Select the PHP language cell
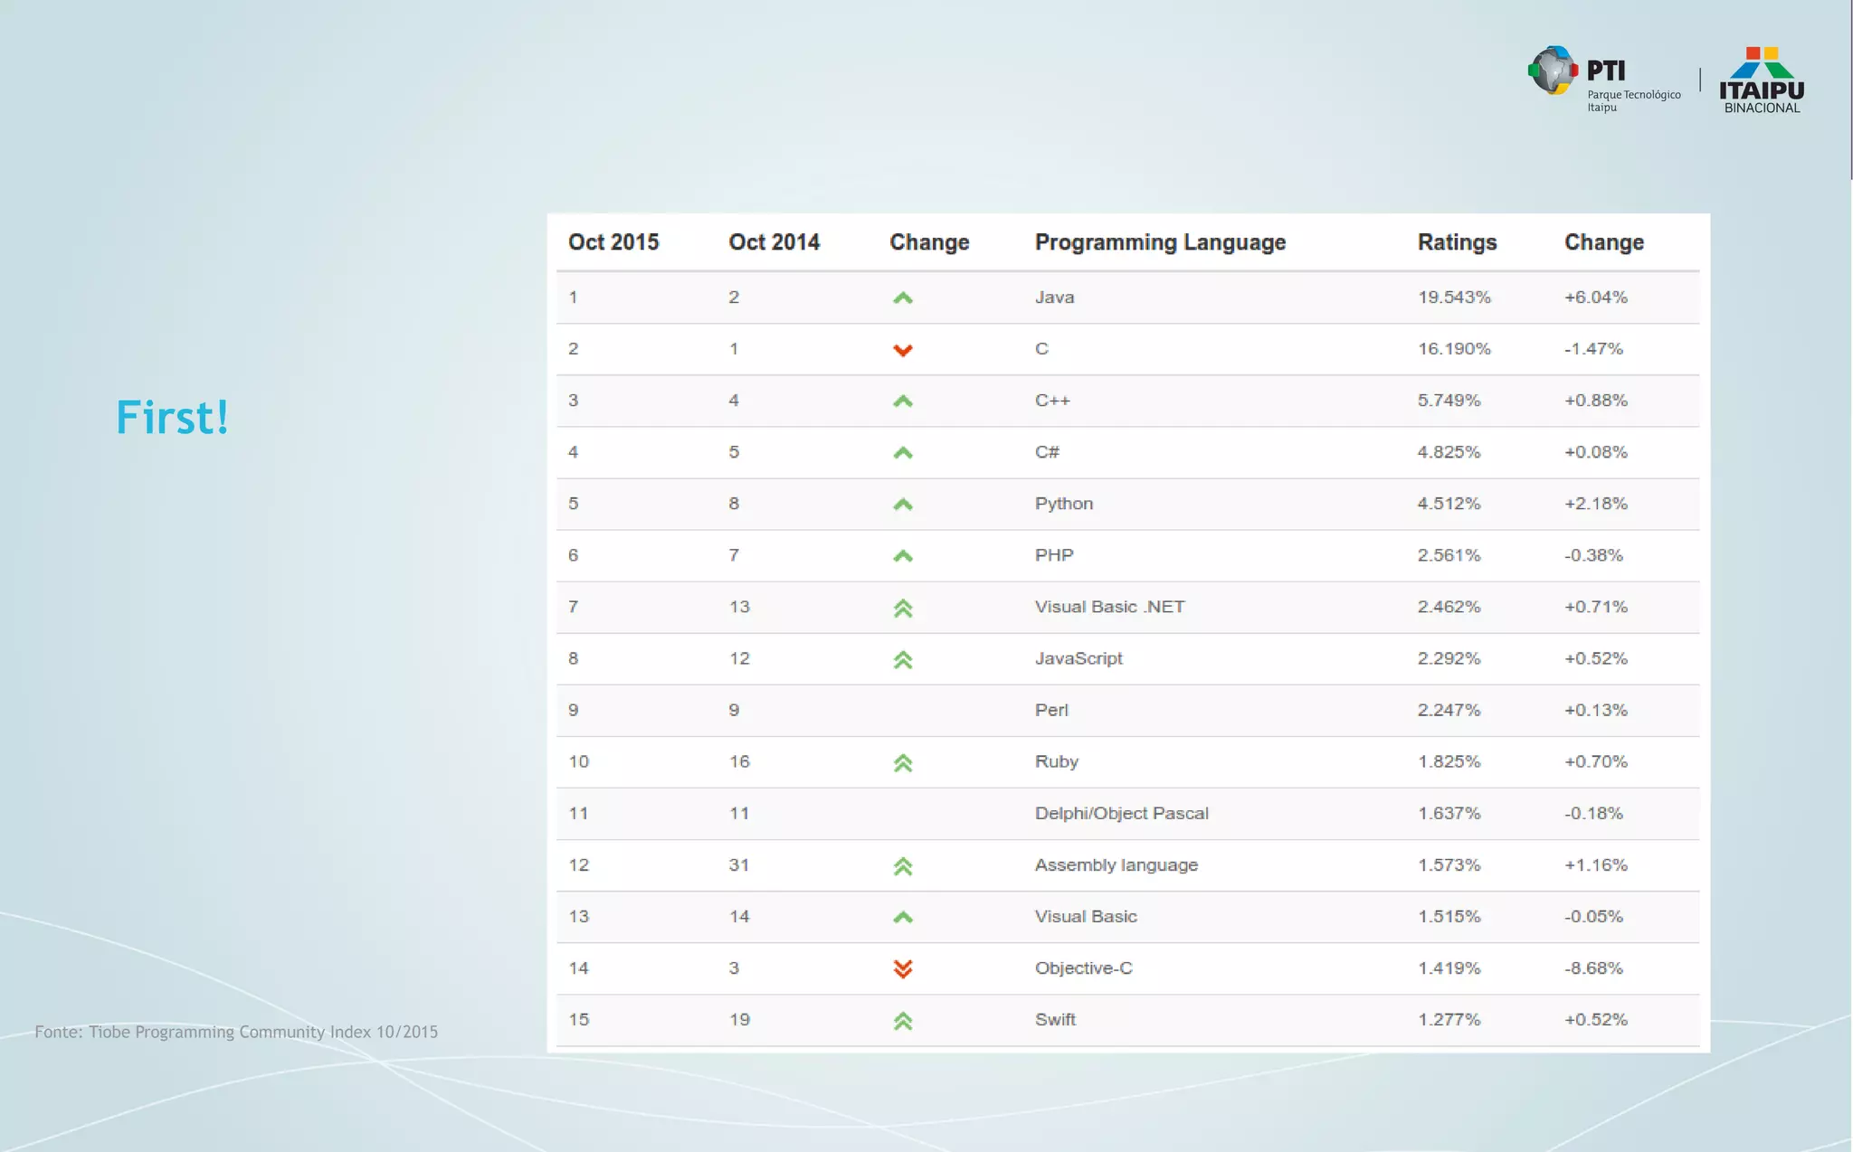Image resolution: width=1853 pixels, height=1152 pixels. pyautogui.click(x=1054, y=555)
